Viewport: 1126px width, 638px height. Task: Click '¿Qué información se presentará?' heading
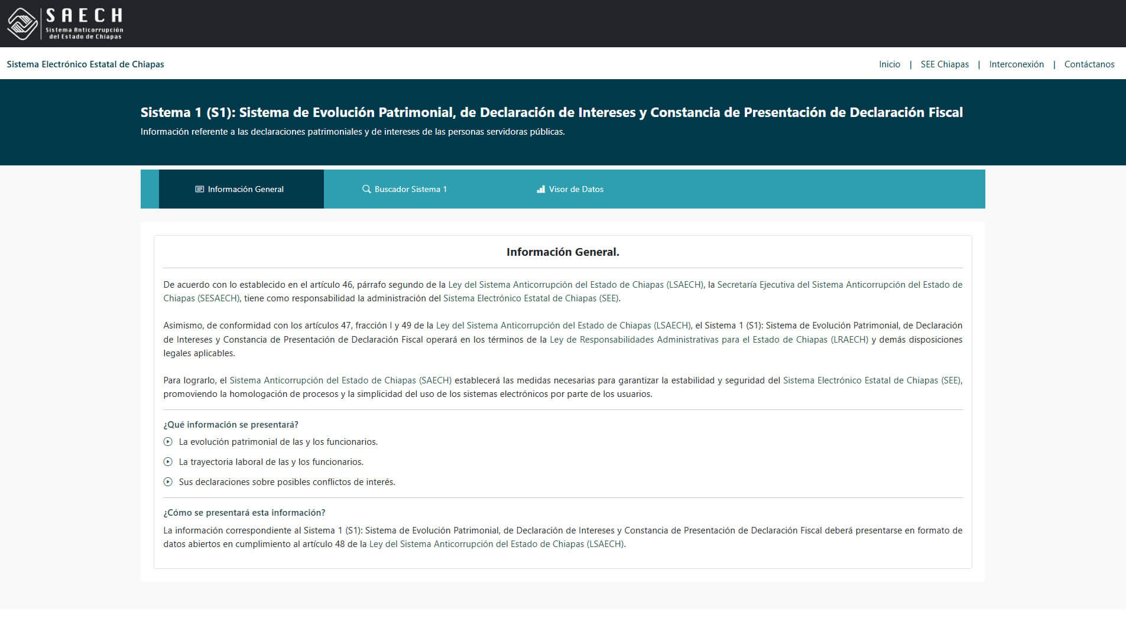[x=231, y=425]
